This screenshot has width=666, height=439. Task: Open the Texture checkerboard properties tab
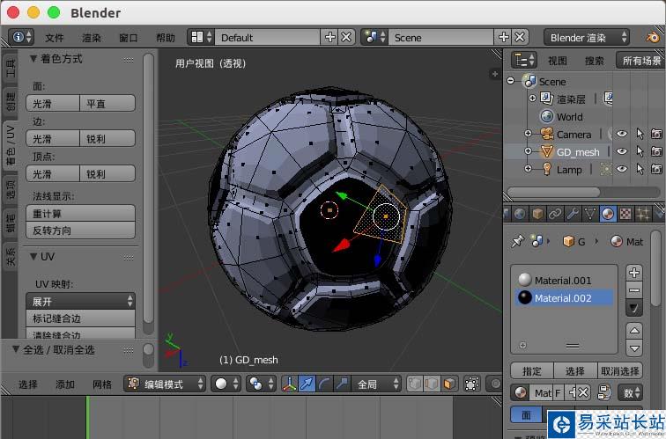(625, 214)
